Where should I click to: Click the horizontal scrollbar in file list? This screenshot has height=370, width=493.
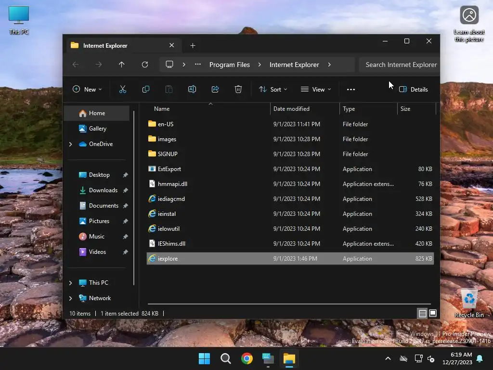pyautogui.click(x=289, y=304)
